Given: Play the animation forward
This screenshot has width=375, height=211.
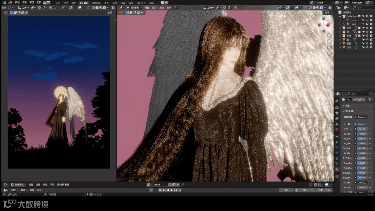Looking at the screenshot, I should point(171,190).
